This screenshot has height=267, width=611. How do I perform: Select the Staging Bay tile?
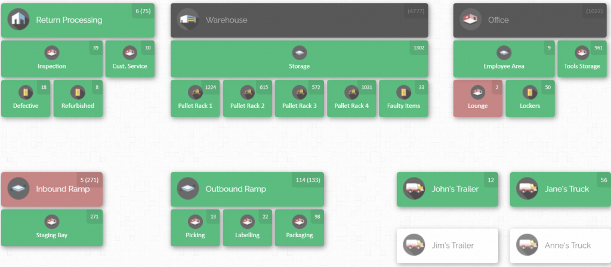click(52, 228)
